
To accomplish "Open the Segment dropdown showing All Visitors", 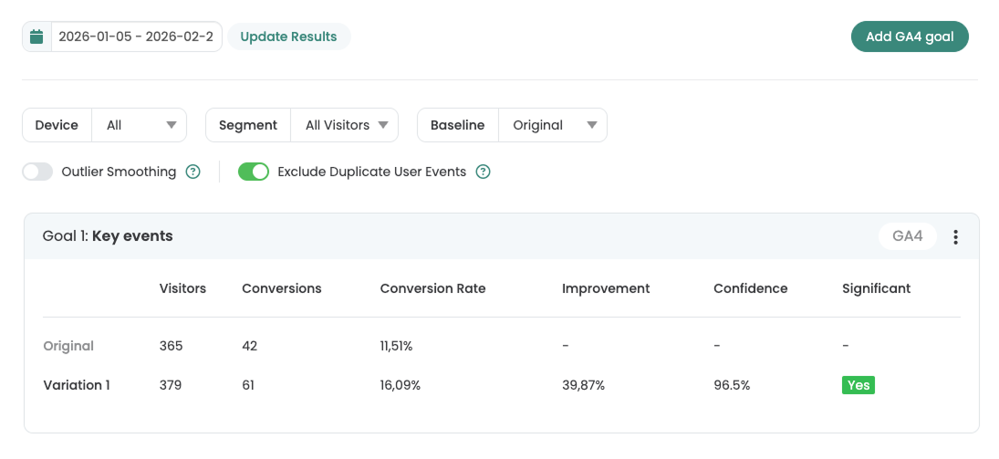I will [x=345, y=125].
